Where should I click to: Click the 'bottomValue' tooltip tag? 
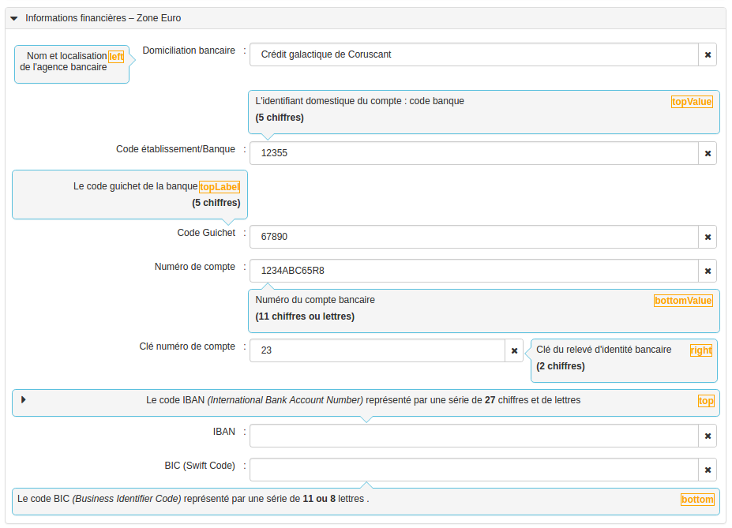pyautogui.click(x=683, y=301)
